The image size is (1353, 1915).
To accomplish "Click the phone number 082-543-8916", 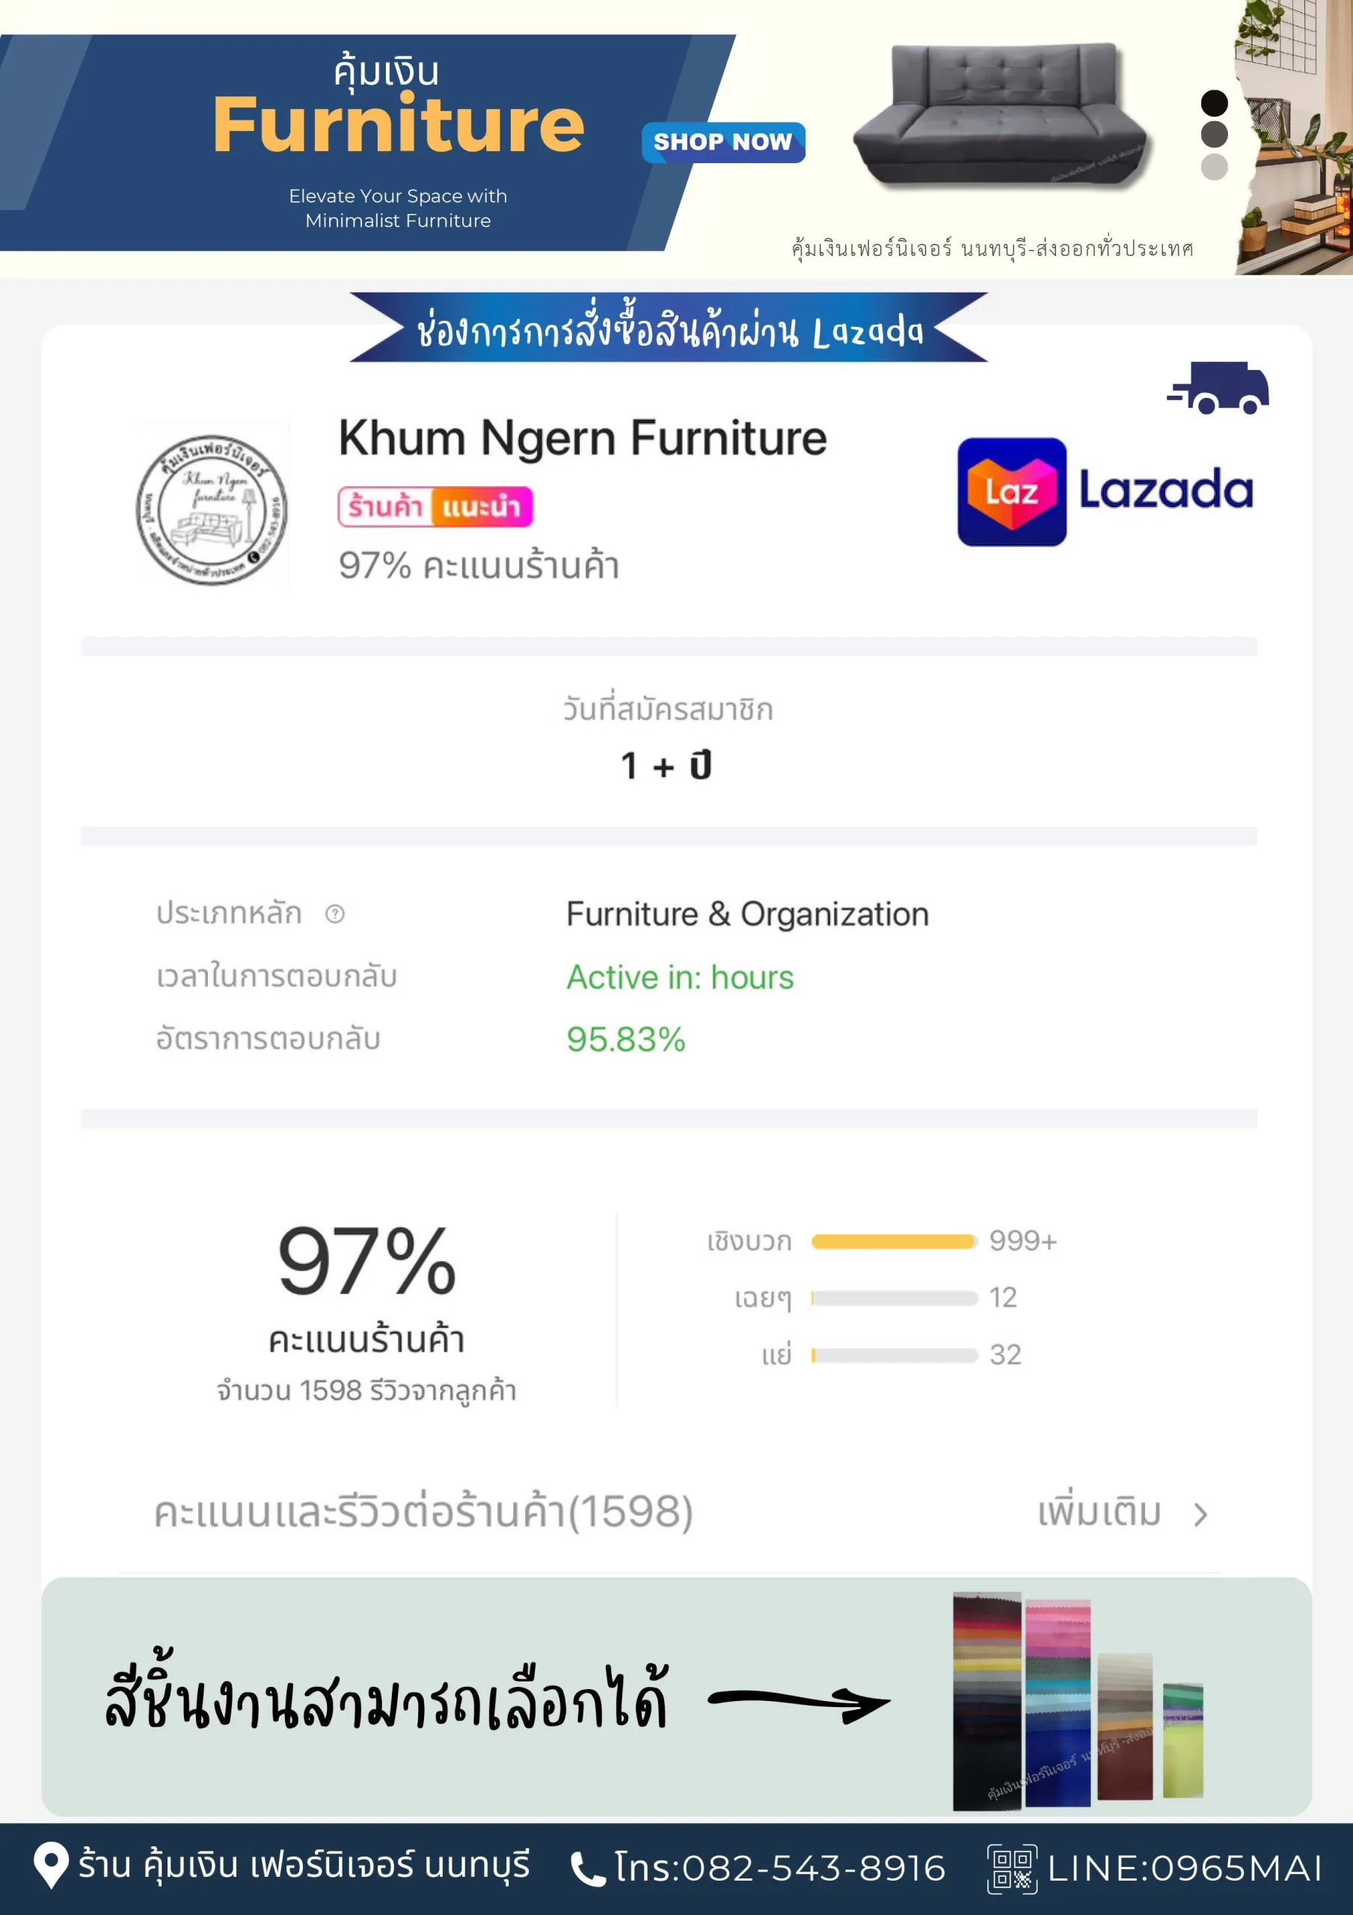I will tap(813, 1869).
